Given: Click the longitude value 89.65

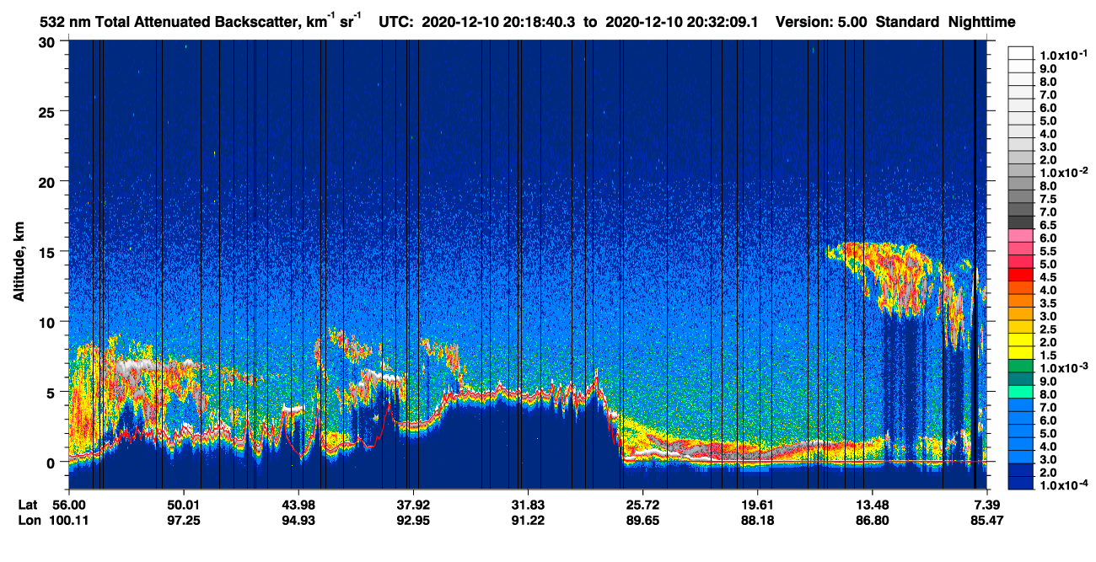Looking at the screenshot, I should [x=642, y=521].
